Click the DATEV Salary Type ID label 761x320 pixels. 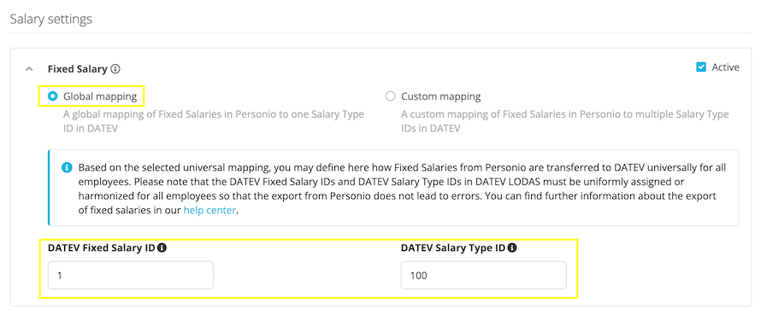(x=453, y=247)
